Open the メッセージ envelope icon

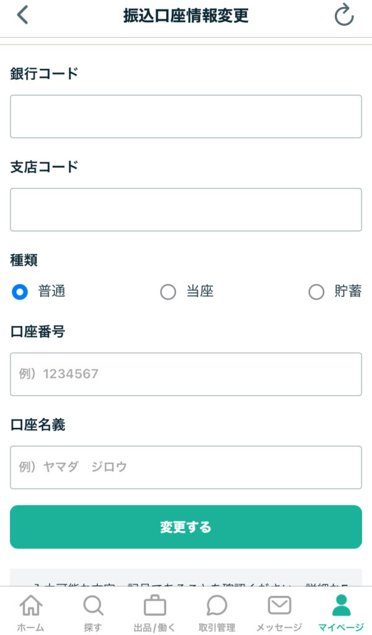[x=279, y=605]
